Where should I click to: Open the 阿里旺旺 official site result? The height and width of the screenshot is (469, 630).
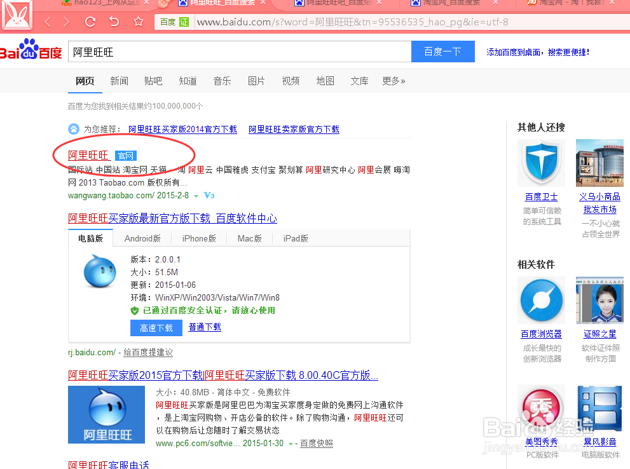pos(88,156)
